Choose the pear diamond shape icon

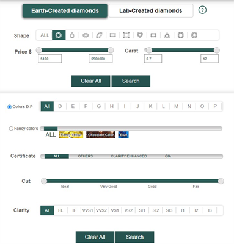coord(72,35)
